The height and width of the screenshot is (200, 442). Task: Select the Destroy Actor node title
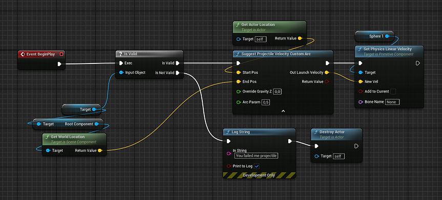332,132
